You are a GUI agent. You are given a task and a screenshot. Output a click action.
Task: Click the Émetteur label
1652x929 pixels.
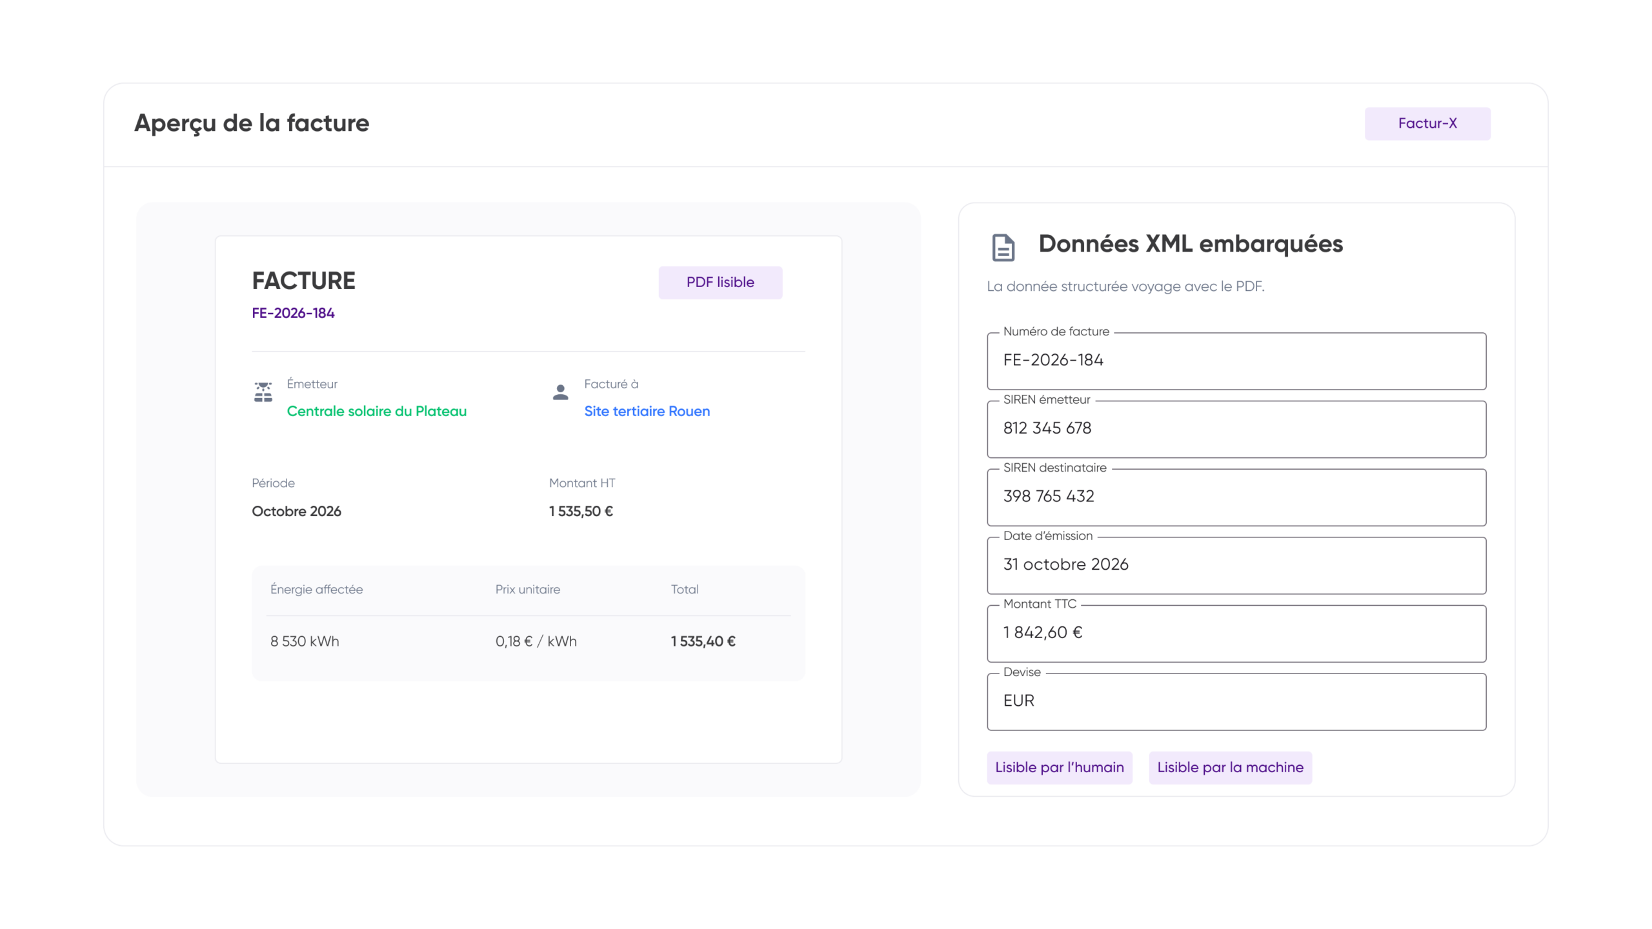coord(312,384)
